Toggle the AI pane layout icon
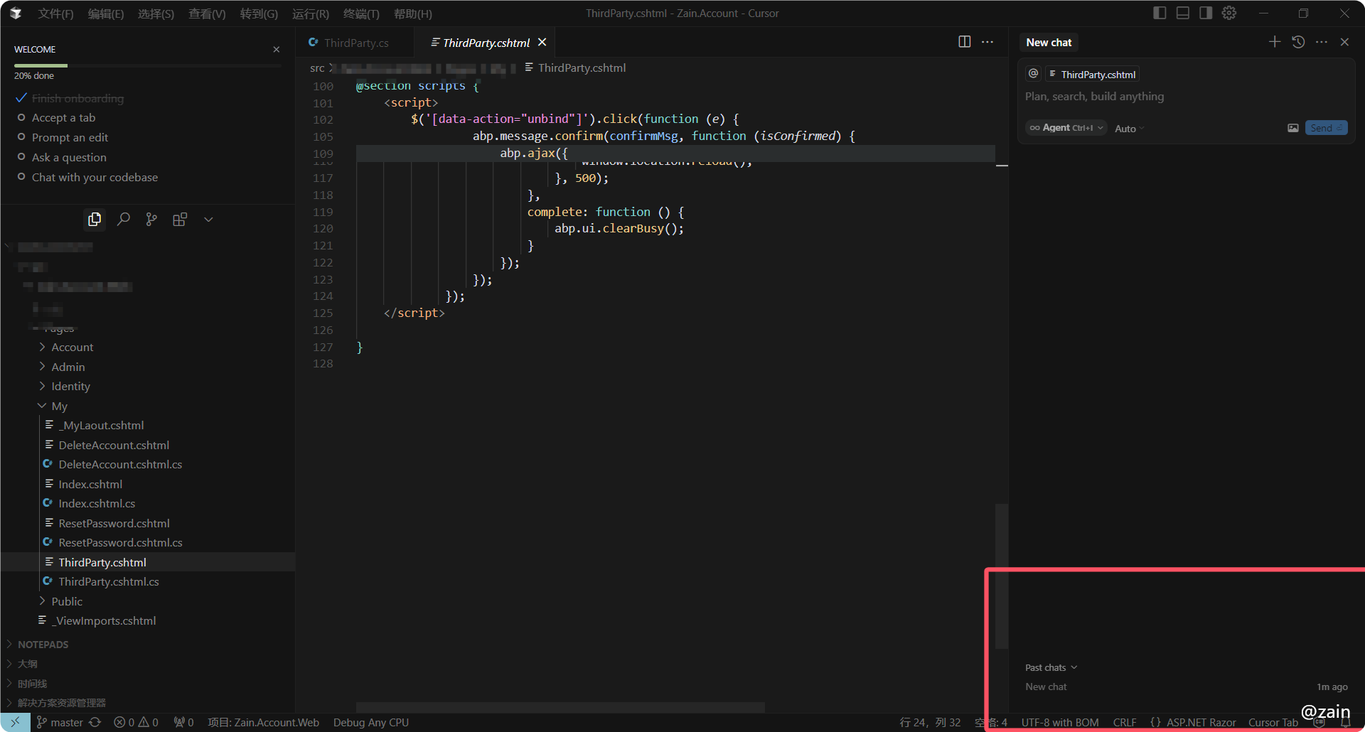The image size is (1365, 732). [1206, 13]
